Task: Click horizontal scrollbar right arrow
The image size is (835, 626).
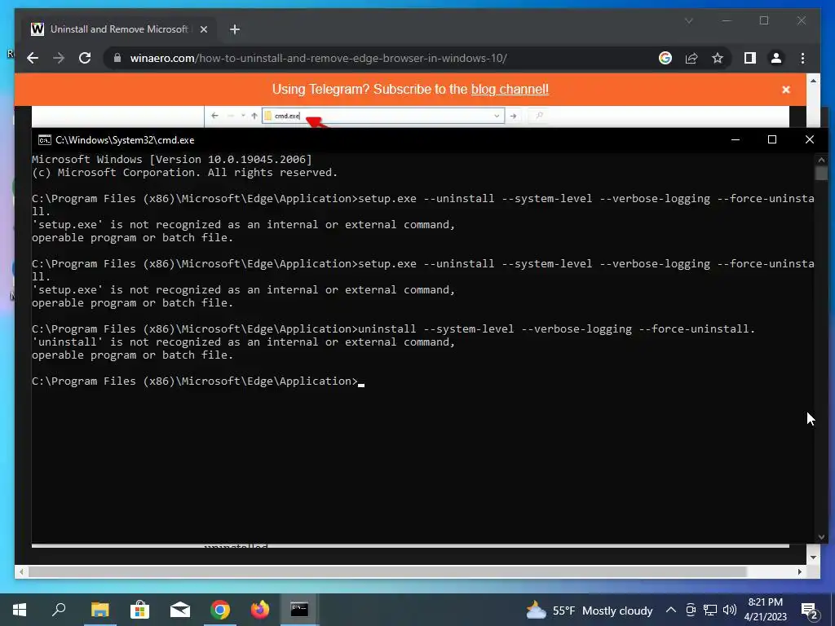Action: click(799, 571)
